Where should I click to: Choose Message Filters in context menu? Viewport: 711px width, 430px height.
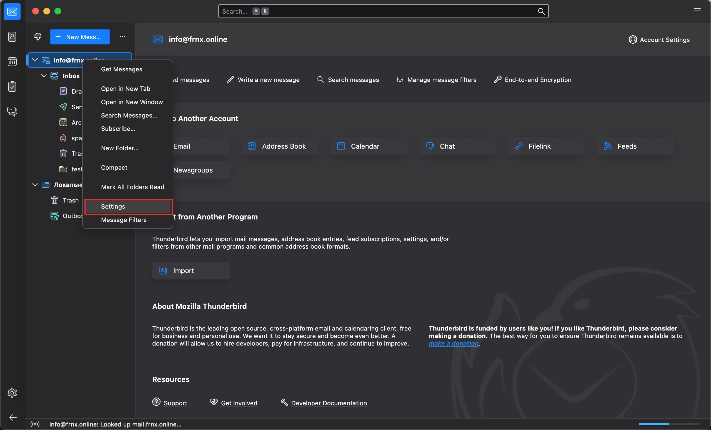pos(128,220)
